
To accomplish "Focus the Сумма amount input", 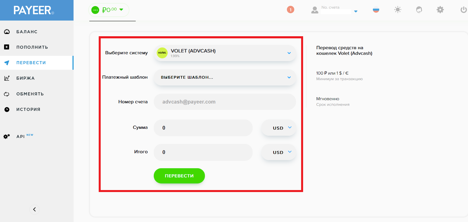I will point(203,128).
